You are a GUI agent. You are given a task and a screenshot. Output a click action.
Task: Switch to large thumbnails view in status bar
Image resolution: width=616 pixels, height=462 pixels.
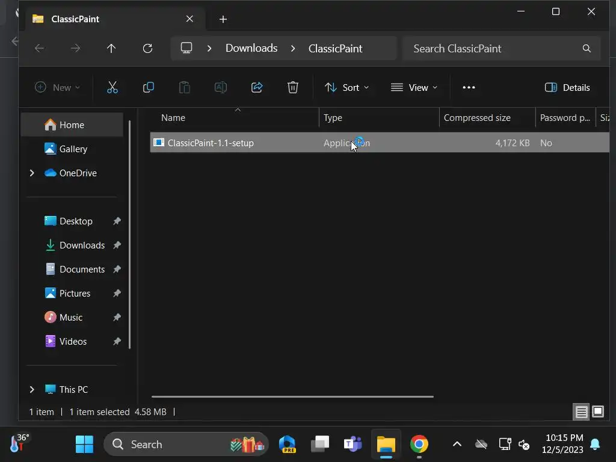598,411
